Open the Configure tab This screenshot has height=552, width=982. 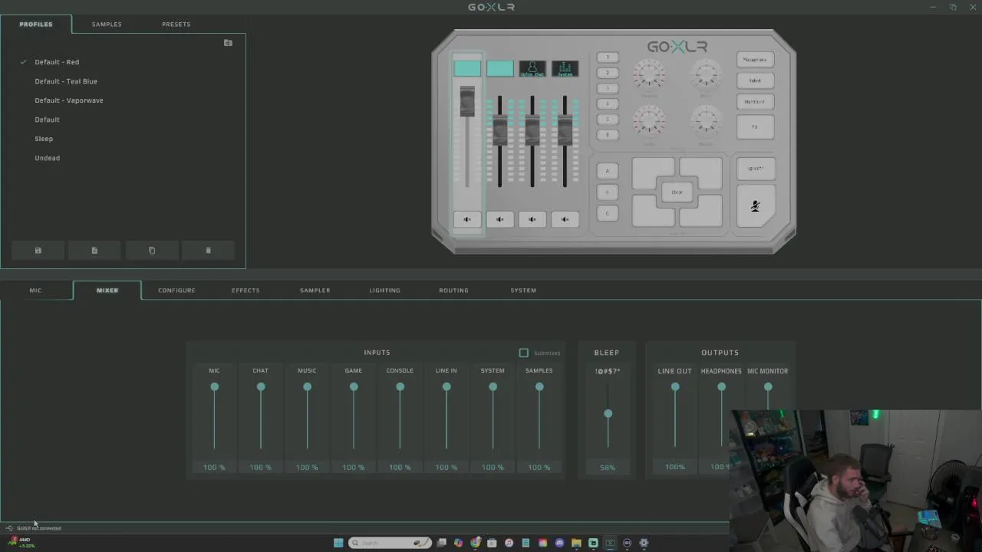click(x=176, y=291)
